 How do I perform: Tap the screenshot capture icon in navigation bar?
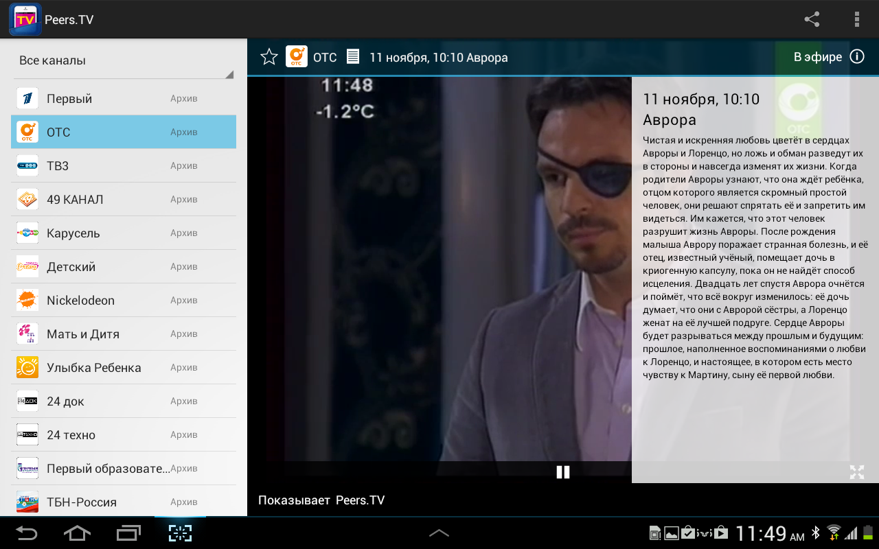pos(180,533)
